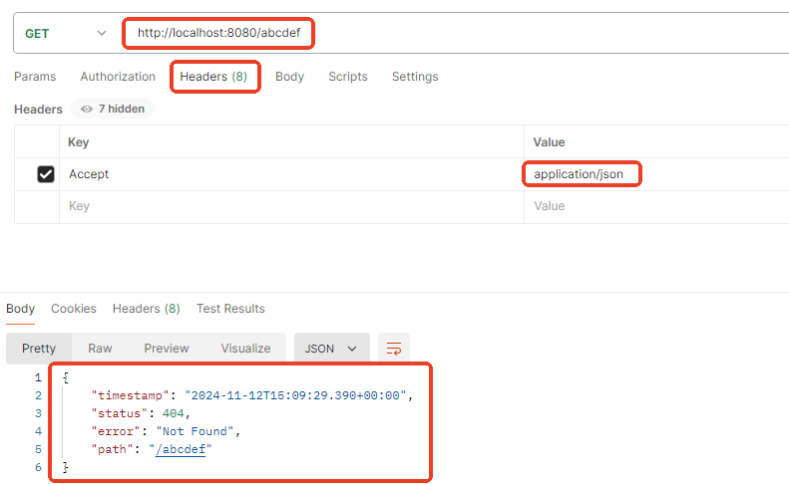Select the request Headers (8) tab
The width and height of the screenshot is (789, 484).
pyautogui.click(x=213, y=77)
